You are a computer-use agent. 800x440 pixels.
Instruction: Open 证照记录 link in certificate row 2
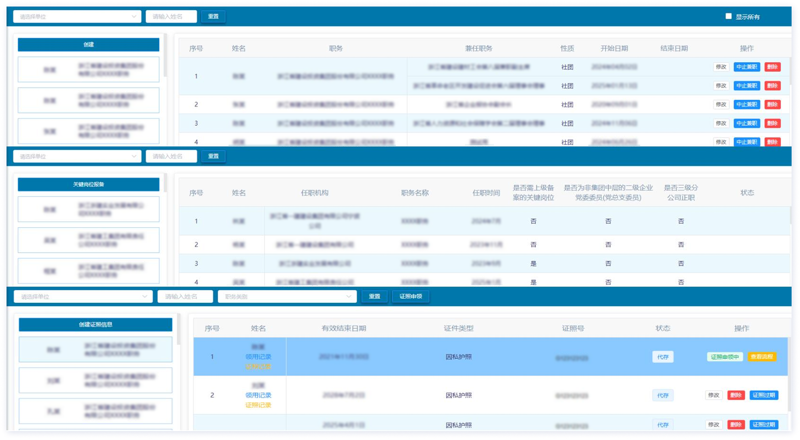(x=258, y=405)
